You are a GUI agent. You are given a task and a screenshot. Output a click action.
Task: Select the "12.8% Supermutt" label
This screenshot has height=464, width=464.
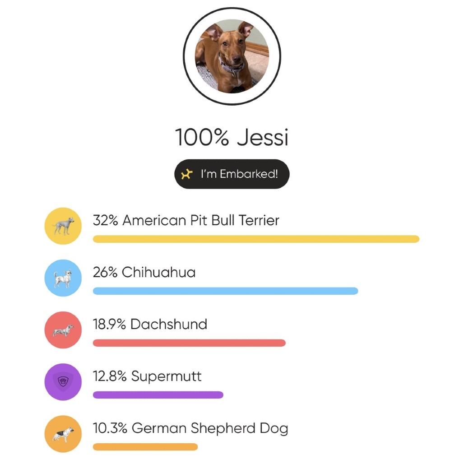coord(147,376)
